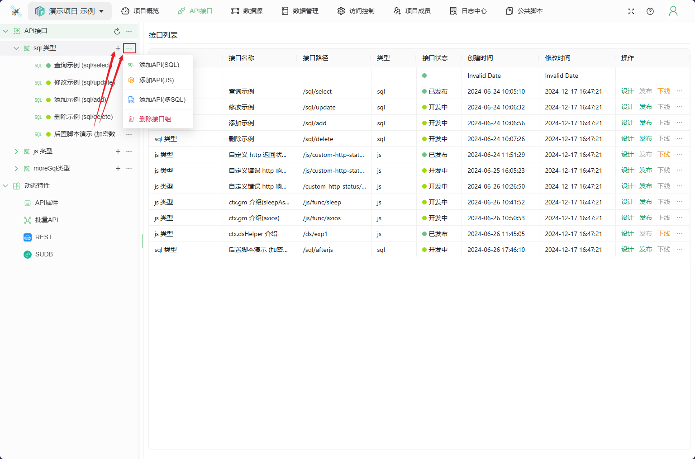Click the ellipsis in /sql/select row
This screenshot has width=695, height=459.
coord(680,91)
